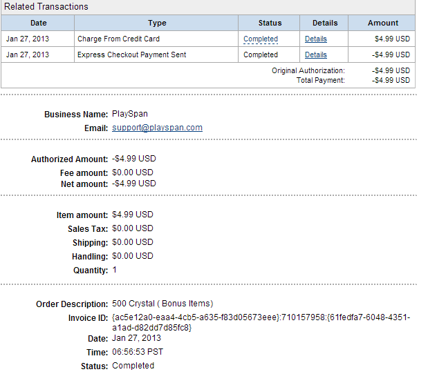Screen dimensions: 437x374
Task: Click the Amount column header
Action: point(382,23)
